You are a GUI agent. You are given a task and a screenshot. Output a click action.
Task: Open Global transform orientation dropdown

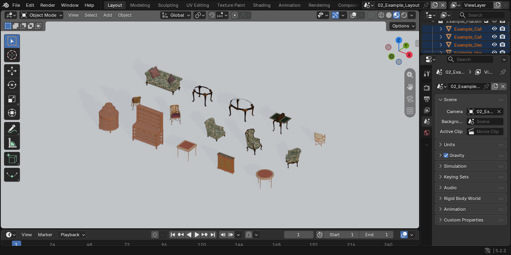point(176,15)
